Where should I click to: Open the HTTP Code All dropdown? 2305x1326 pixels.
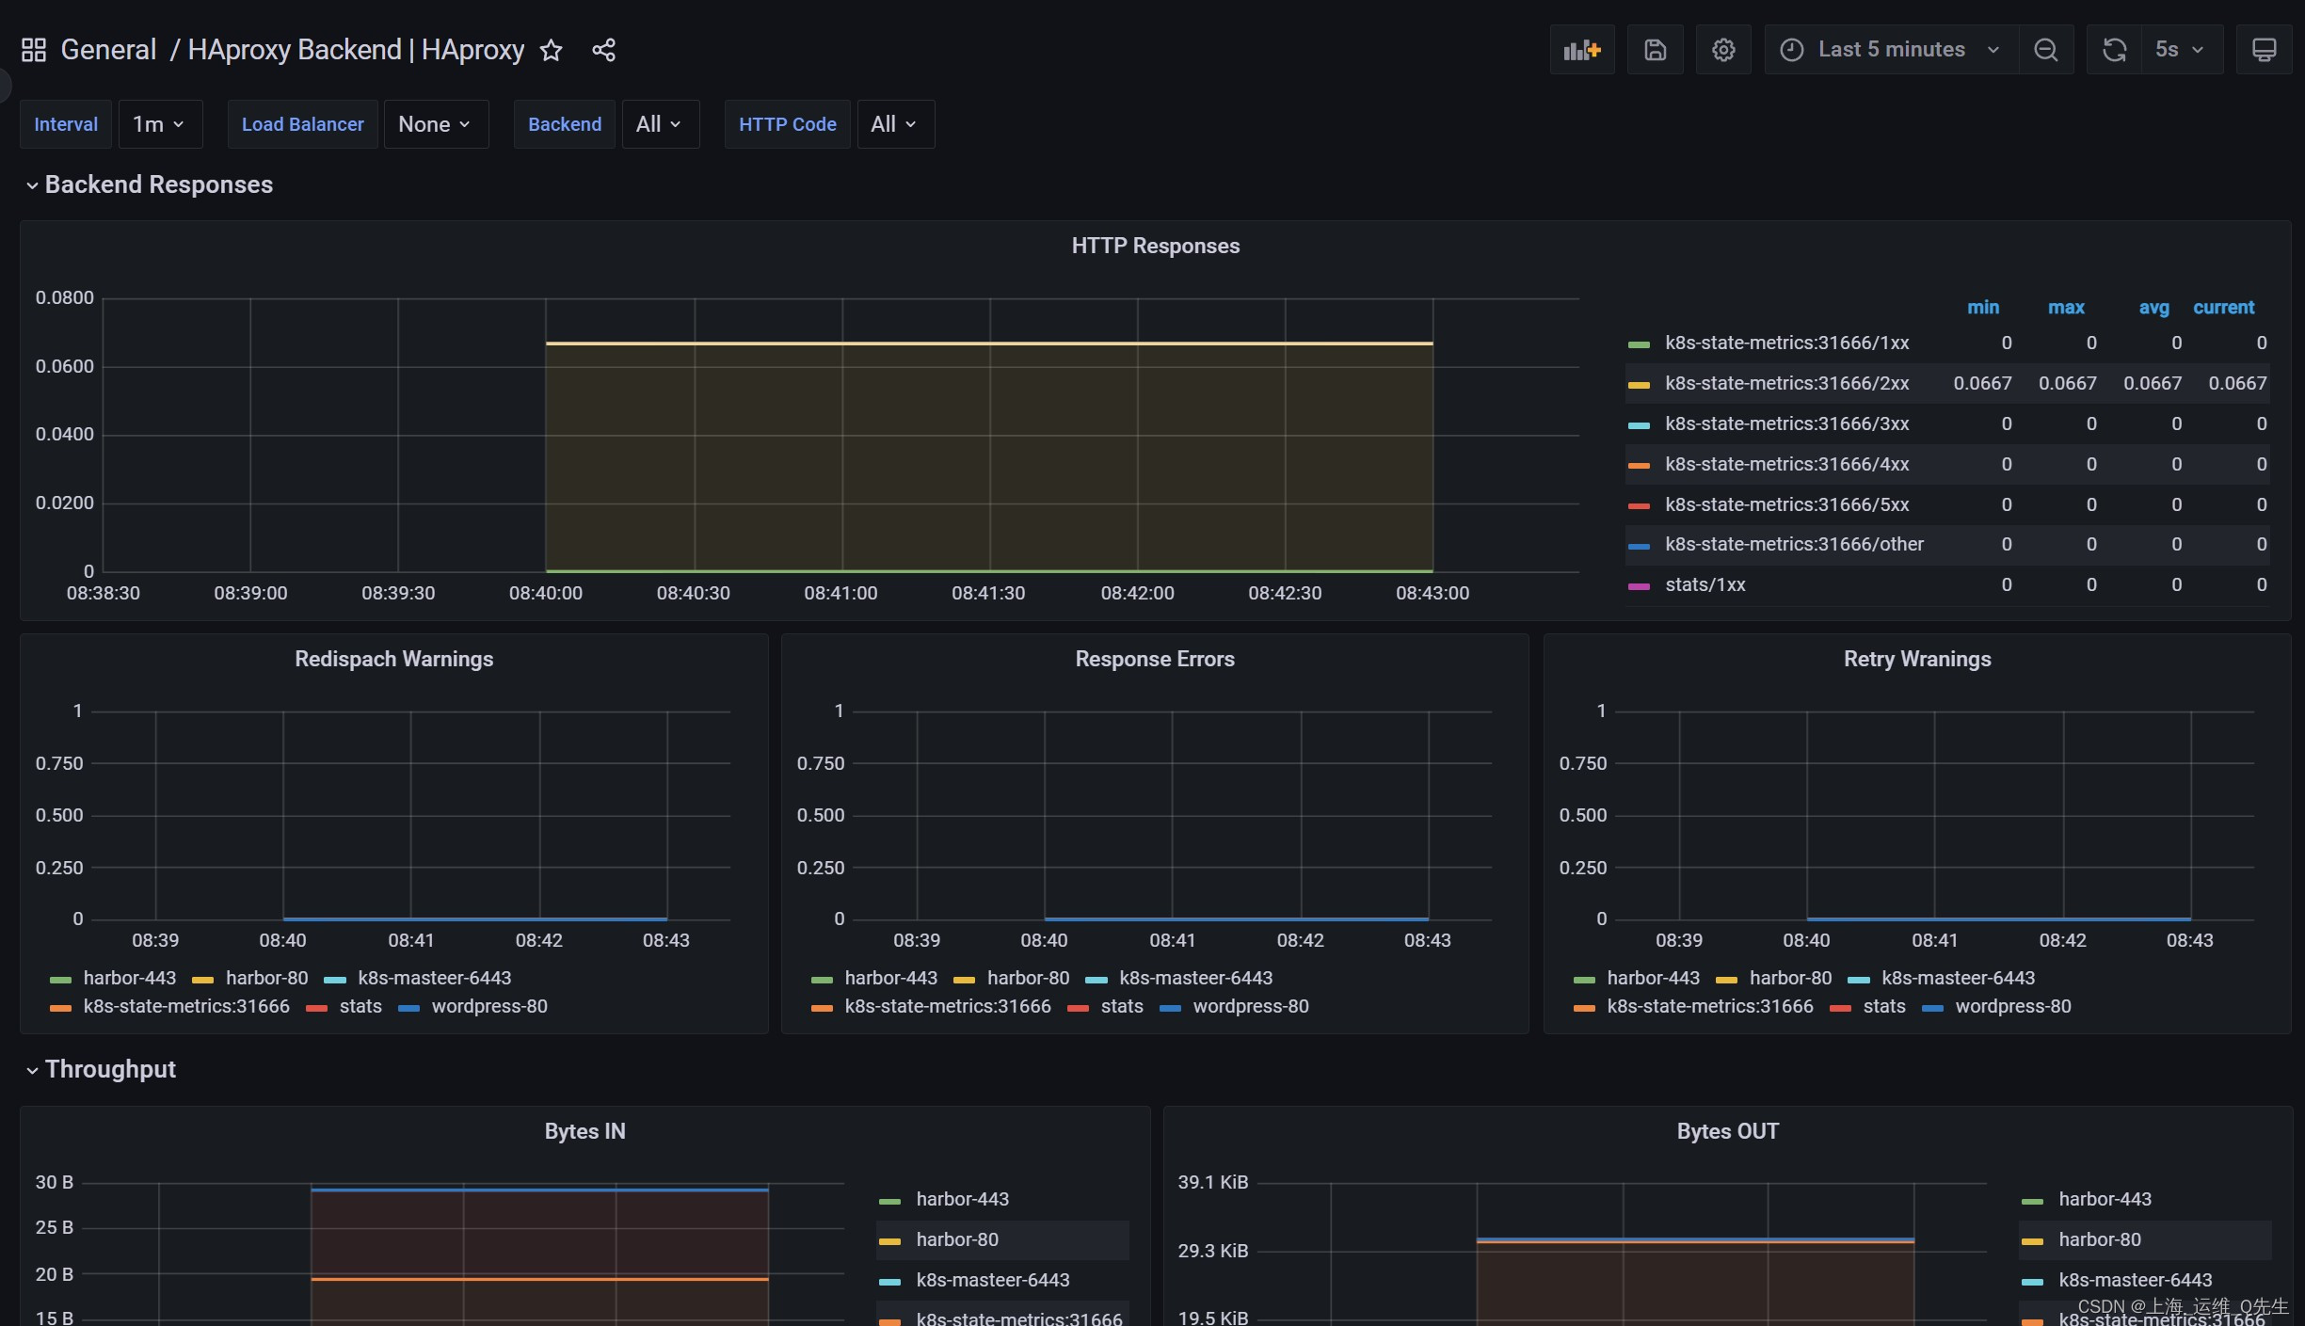[895, 124]
